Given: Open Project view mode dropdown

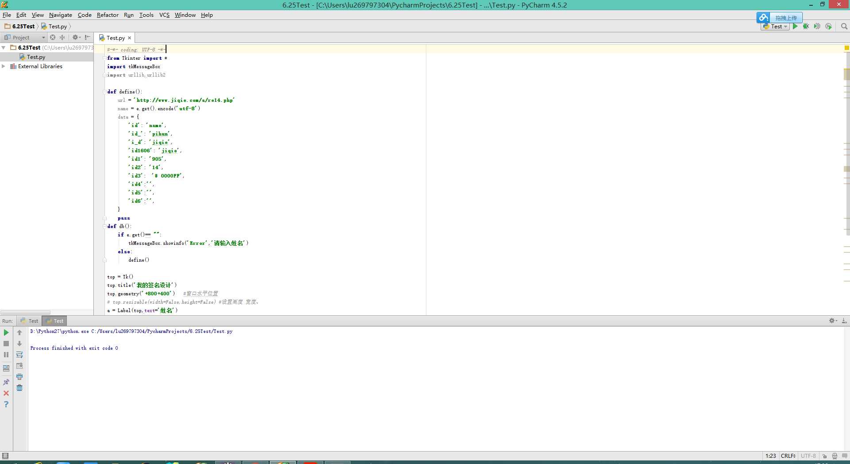Looking at the screenshot, I should click(x=25, y=38).
